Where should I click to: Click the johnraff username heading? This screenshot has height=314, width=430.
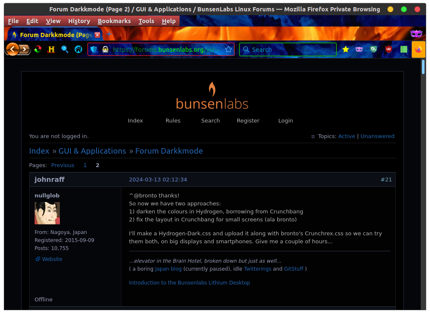49,180
